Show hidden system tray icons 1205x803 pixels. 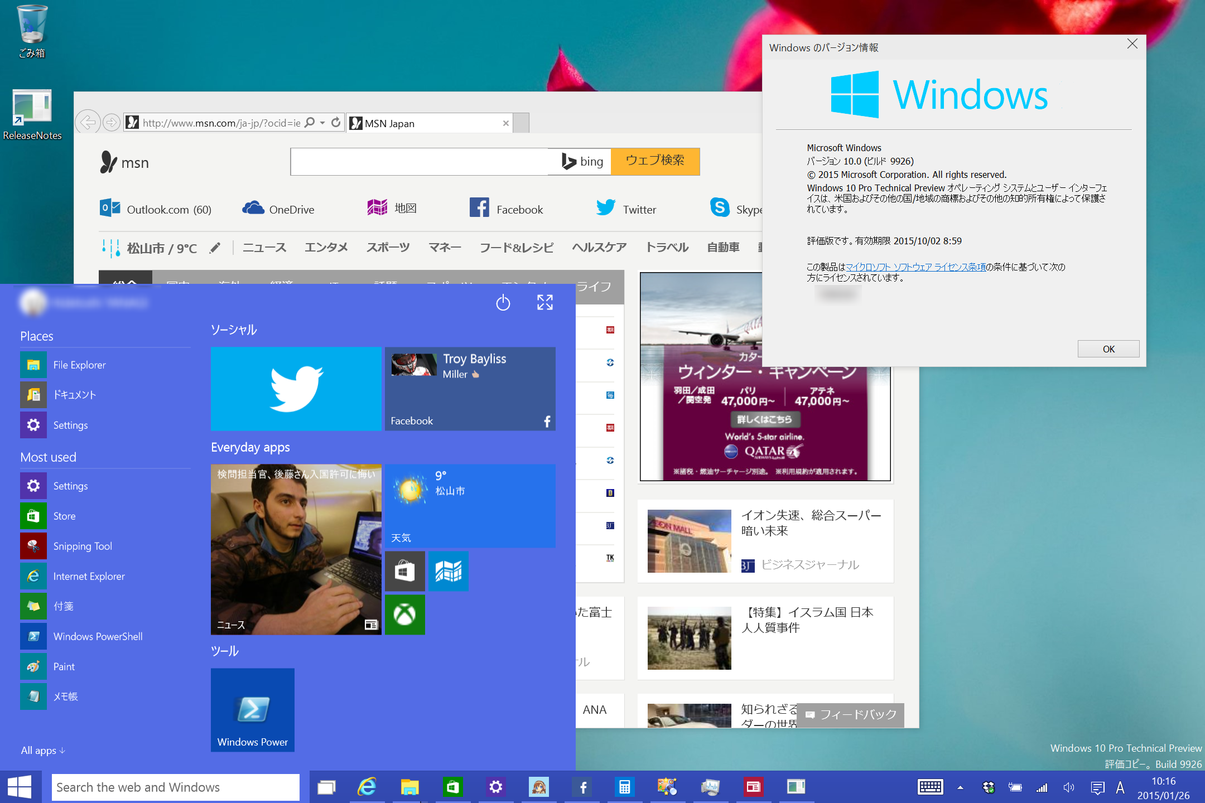pos(960,787)
